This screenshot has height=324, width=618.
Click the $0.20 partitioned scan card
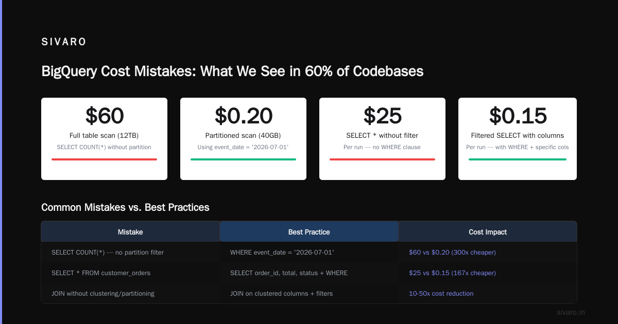(243, 139)
